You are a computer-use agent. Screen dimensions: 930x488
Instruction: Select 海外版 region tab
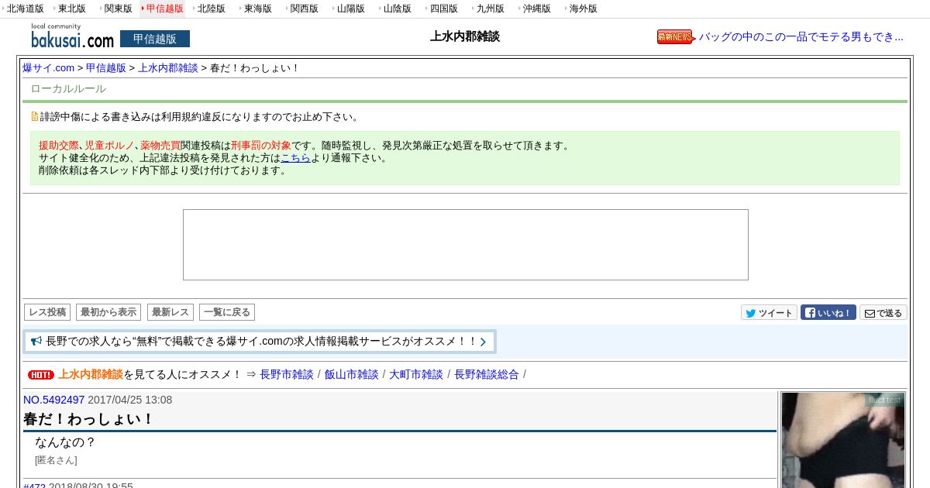pos(583,9)
